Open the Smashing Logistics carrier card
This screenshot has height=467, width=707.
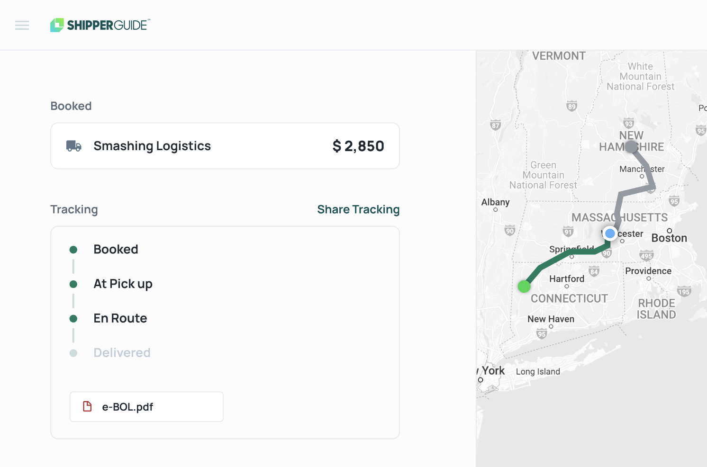click(225, 146)
